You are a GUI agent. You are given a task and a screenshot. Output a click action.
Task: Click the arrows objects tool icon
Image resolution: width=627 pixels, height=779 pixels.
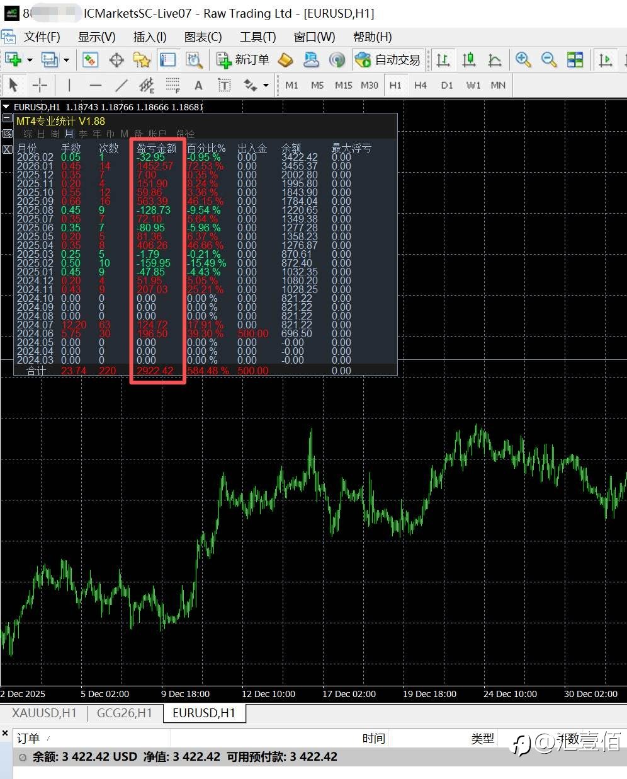click(x=251, y=85)
